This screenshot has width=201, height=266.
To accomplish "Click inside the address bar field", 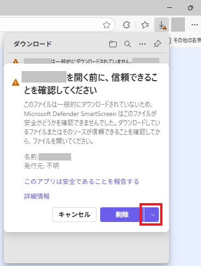I will click(51, 25).
